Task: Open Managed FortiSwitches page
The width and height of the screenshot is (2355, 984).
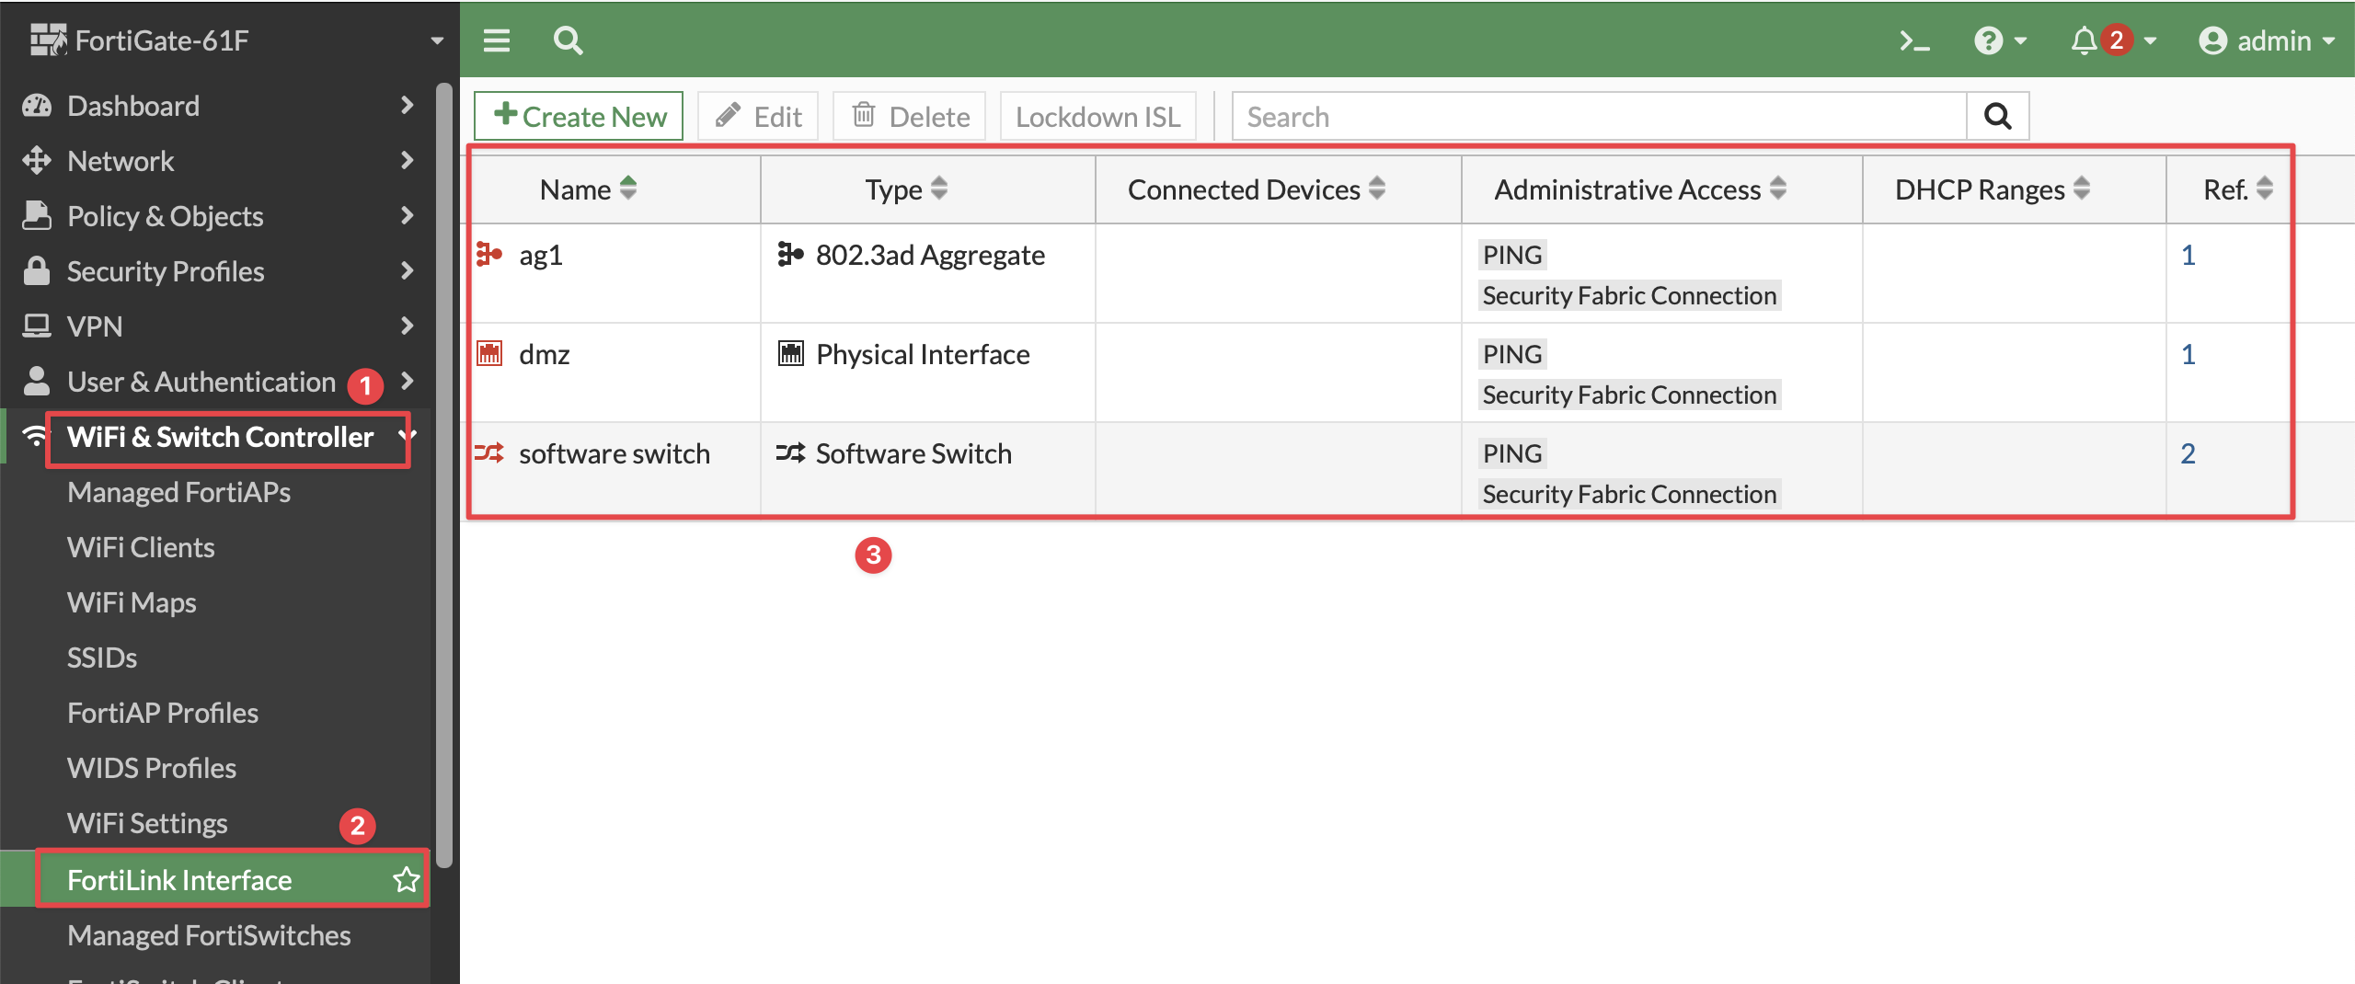Action: (209, 935)
